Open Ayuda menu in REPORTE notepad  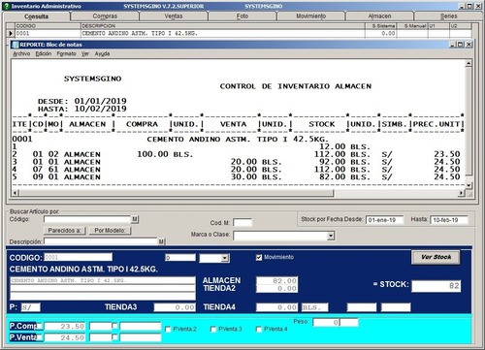[x=102, y=53]
